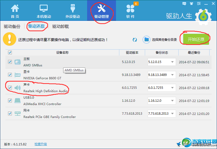Open the 5.12.0.15 backup version dropdown
This screenshot has height=149, width=217.
tap(162, 62)
